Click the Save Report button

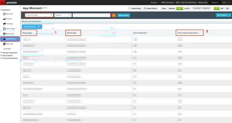pos(222,15)
